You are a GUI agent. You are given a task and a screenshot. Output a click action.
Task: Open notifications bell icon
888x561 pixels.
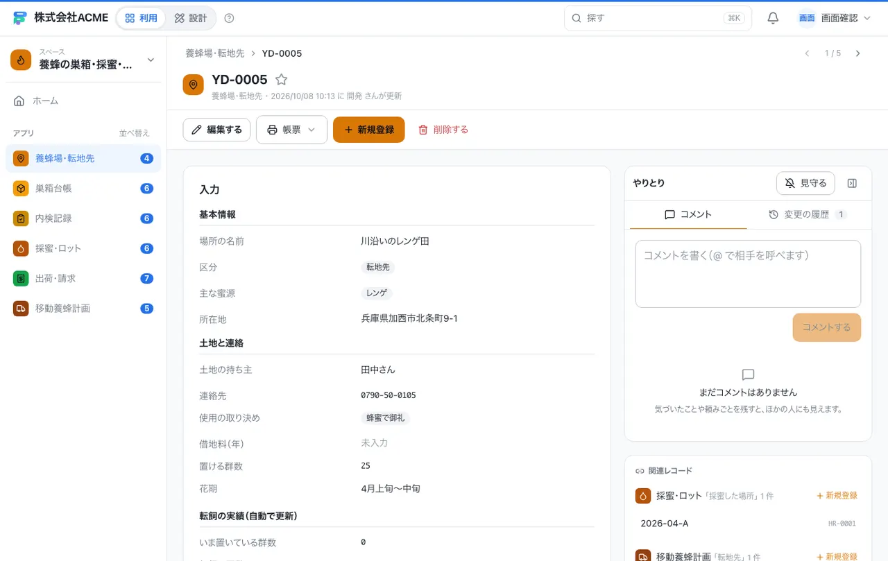coord(773,18)
